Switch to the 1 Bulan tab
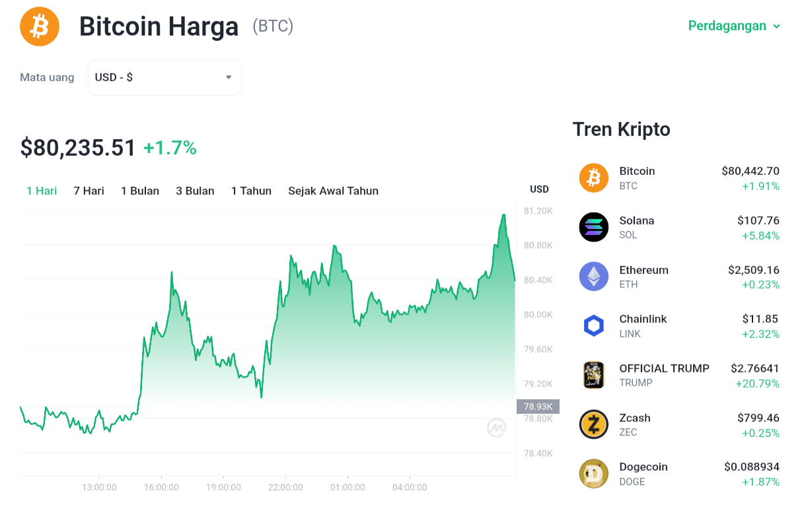The image size is (806, 507). 140,191
